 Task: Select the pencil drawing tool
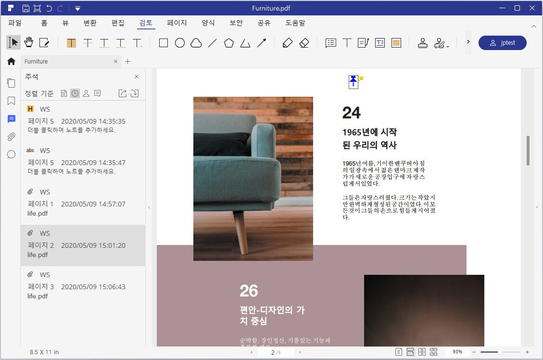[288, 43]
